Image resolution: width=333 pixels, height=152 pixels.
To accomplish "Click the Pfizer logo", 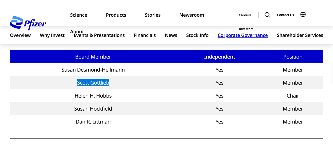I will click(x=28, y=23).
